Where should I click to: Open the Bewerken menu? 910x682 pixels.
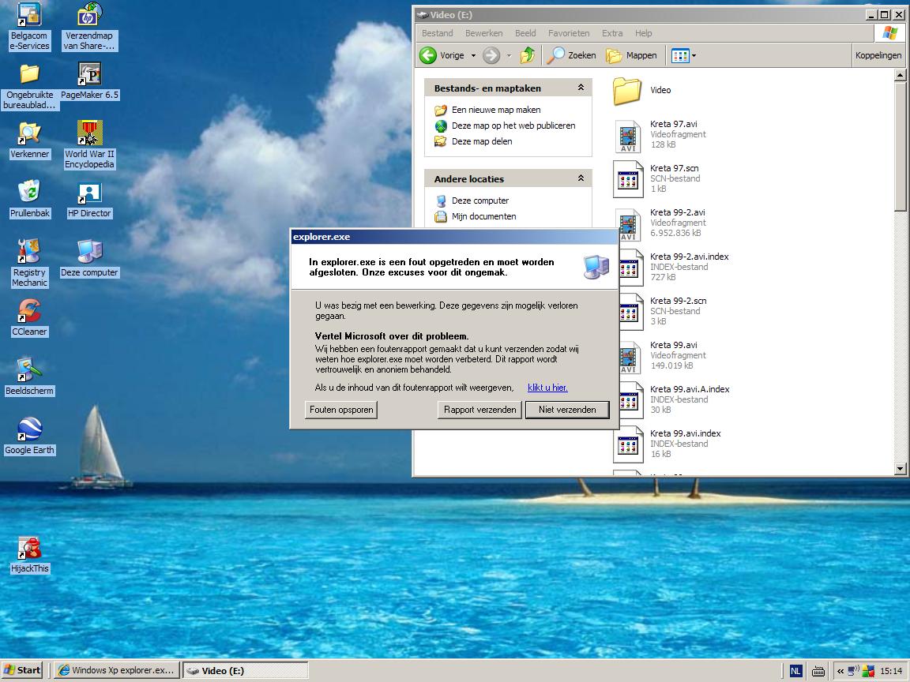483,33
